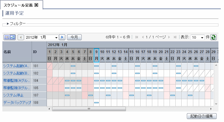Jump to last page icon
Viewport: 224px width, 122px height.
point(175,37)
